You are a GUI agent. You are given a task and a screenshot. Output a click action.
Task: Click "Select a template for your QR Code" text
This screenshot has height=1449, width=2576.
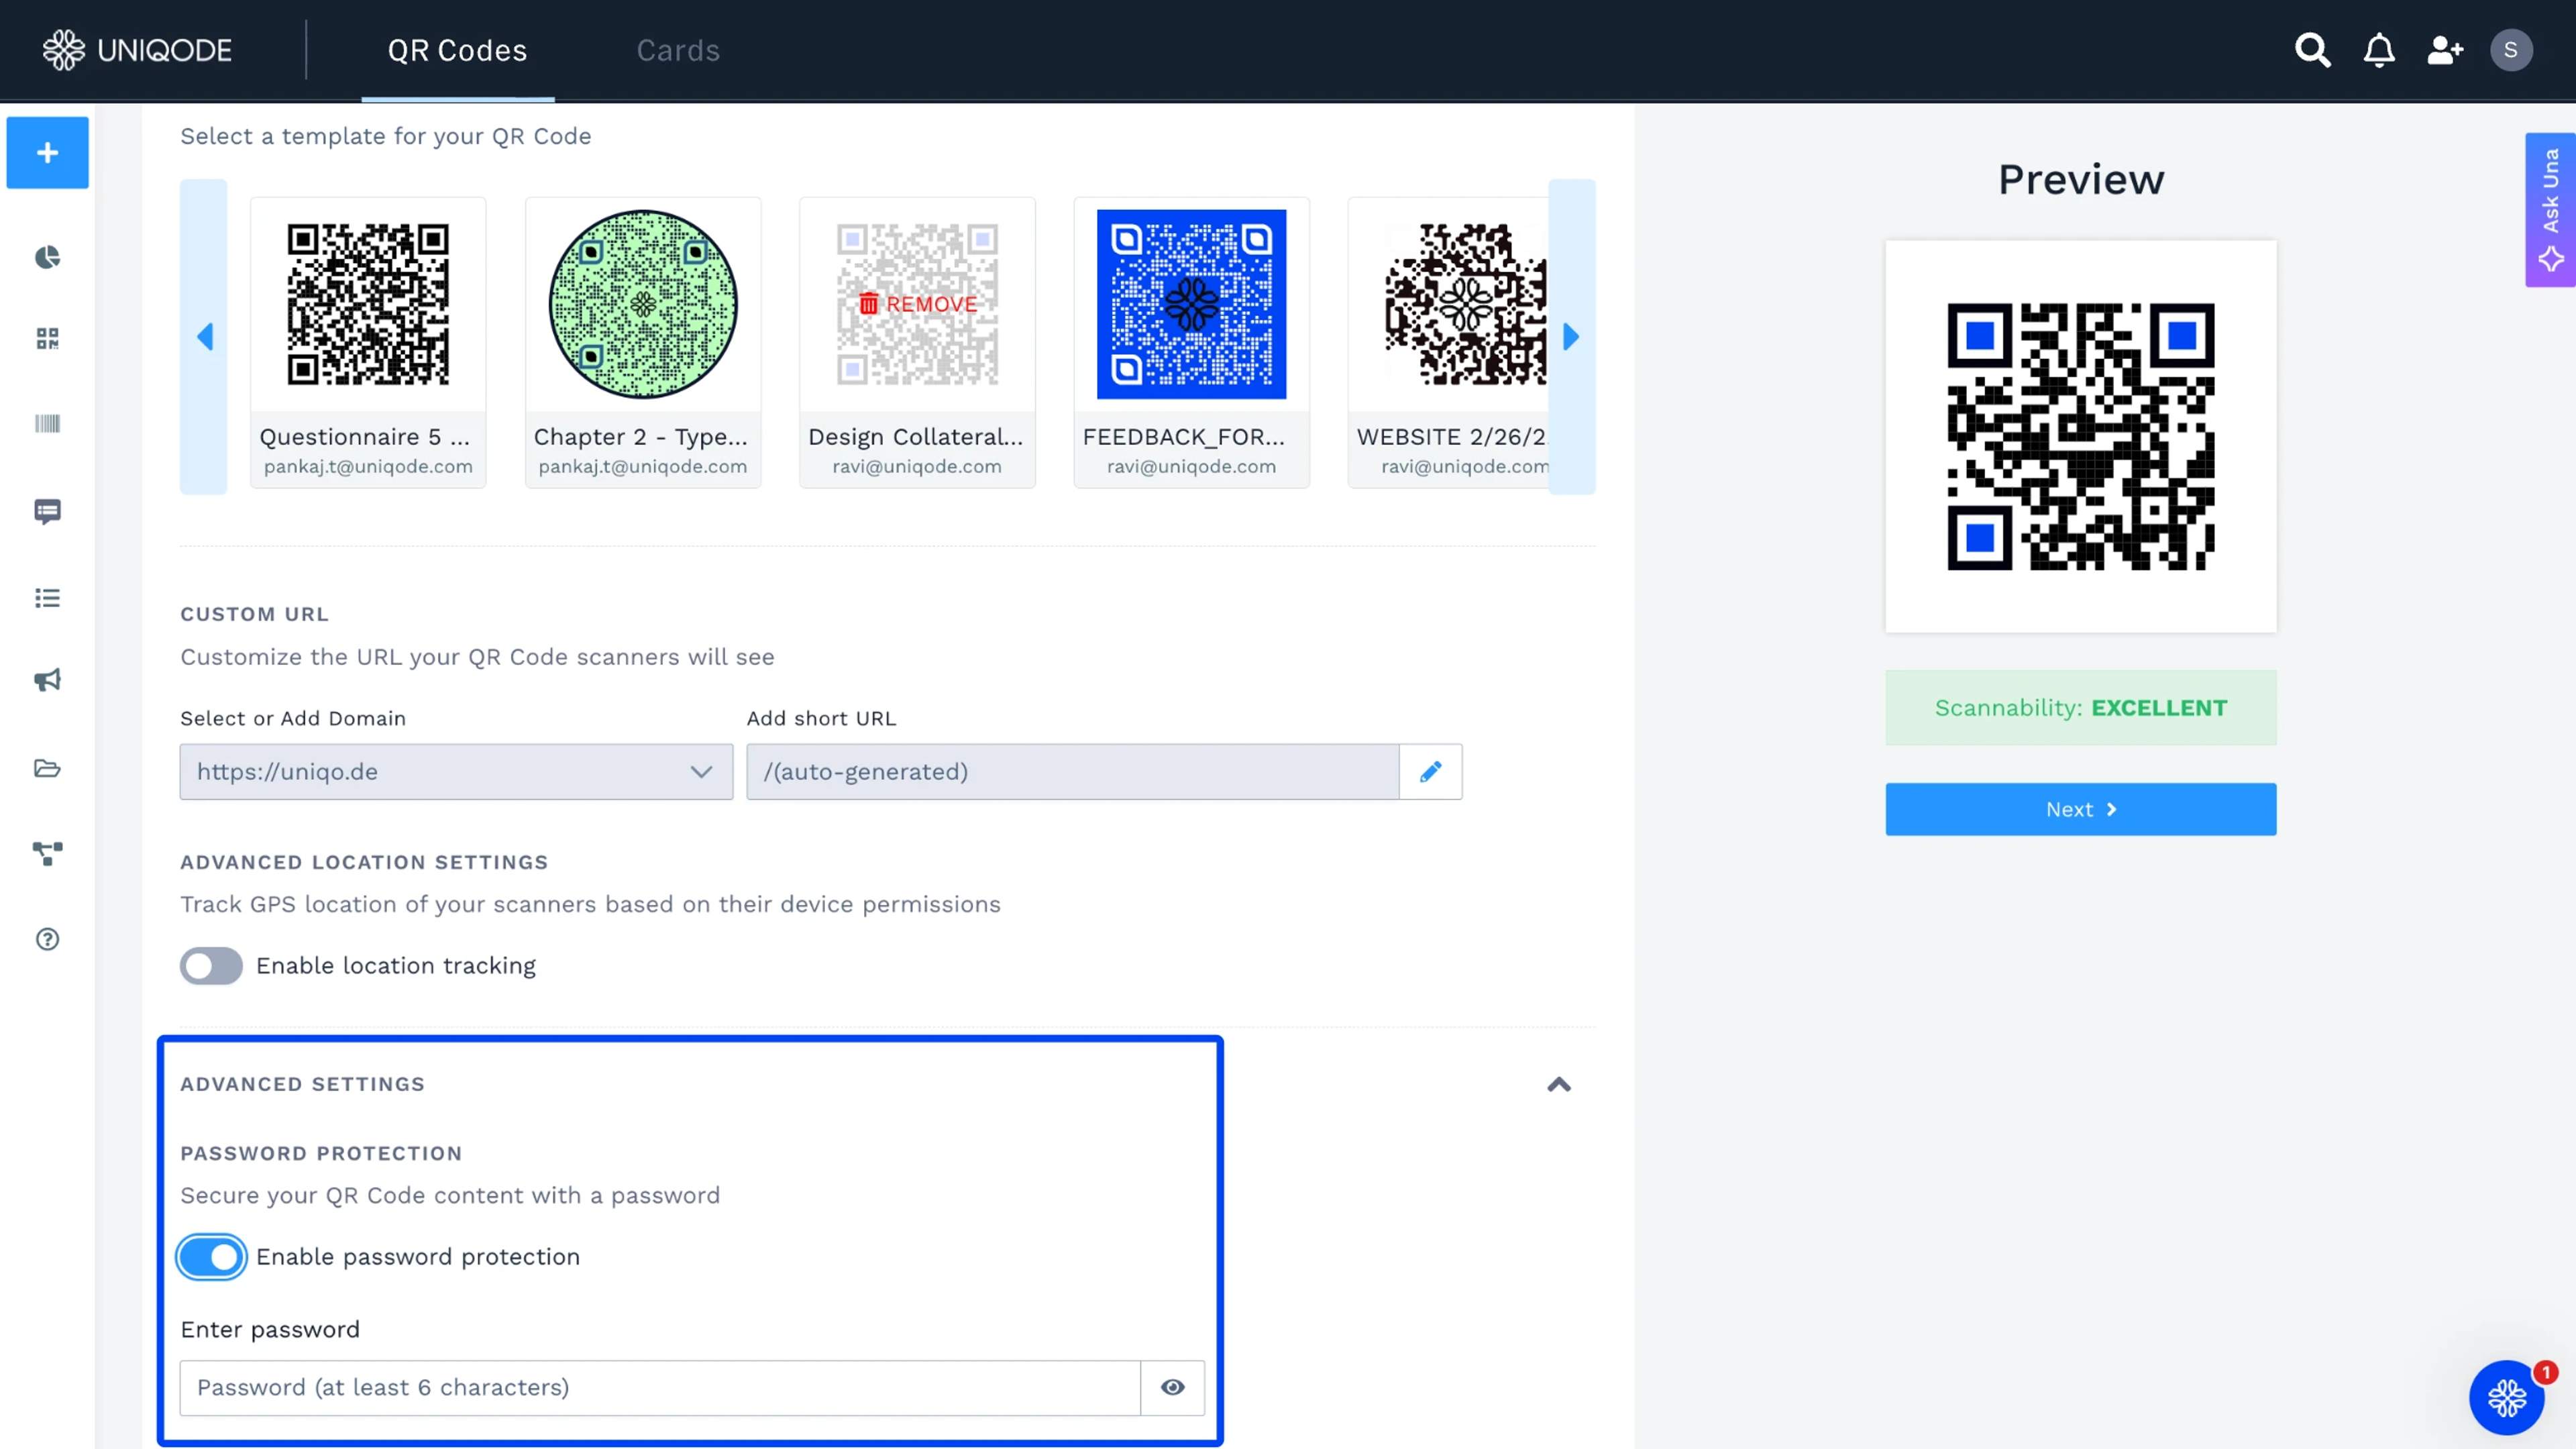[x=385, y=136]
